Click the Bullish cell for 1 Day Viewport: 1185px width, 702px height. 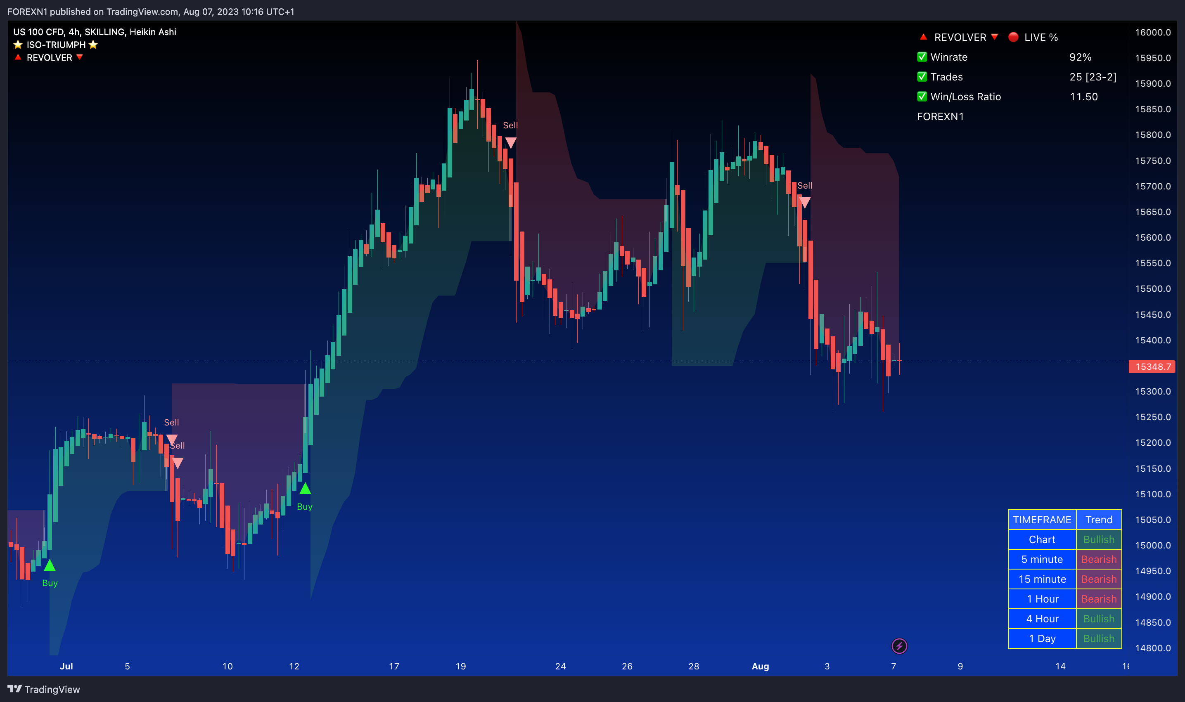[1099, 638]
